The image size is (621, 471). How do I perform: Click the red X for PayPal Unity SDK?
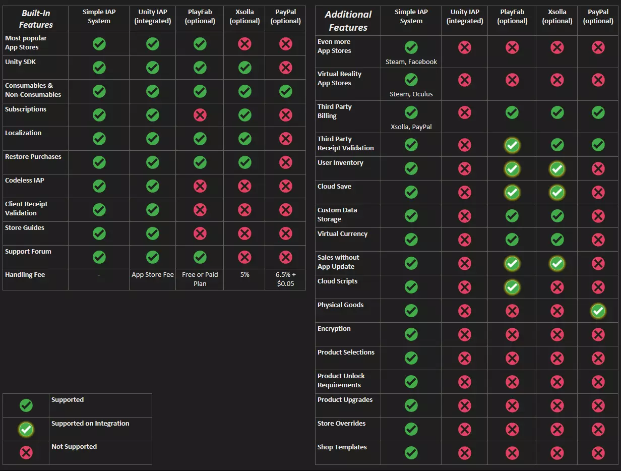click(286, 68)
